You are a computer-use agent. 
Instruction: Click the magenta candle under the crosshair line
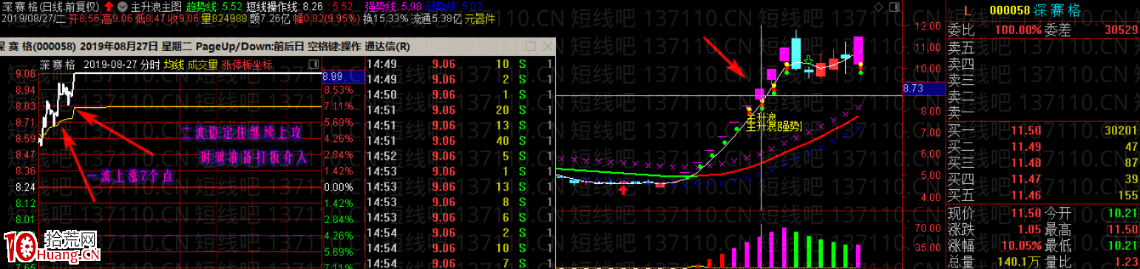click(x=759, y=94)
